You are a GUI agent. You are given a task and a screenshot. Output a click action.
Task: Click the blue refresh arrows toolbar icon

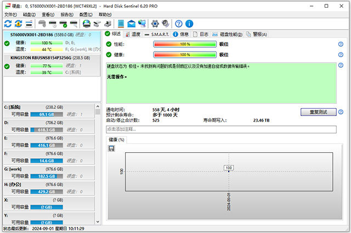pyautogui.click(x=8, y=24)
